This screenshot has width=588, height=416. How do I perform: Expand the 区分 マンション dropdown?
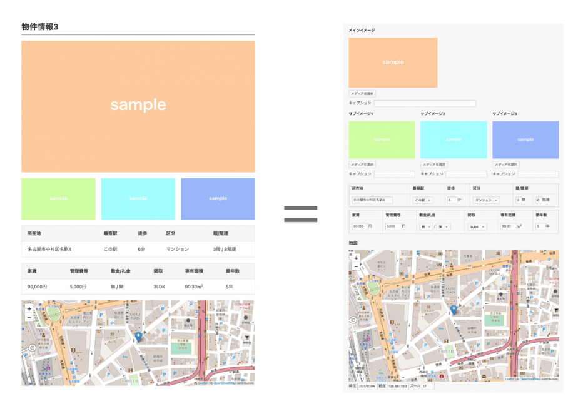click(x=486, y=200)
